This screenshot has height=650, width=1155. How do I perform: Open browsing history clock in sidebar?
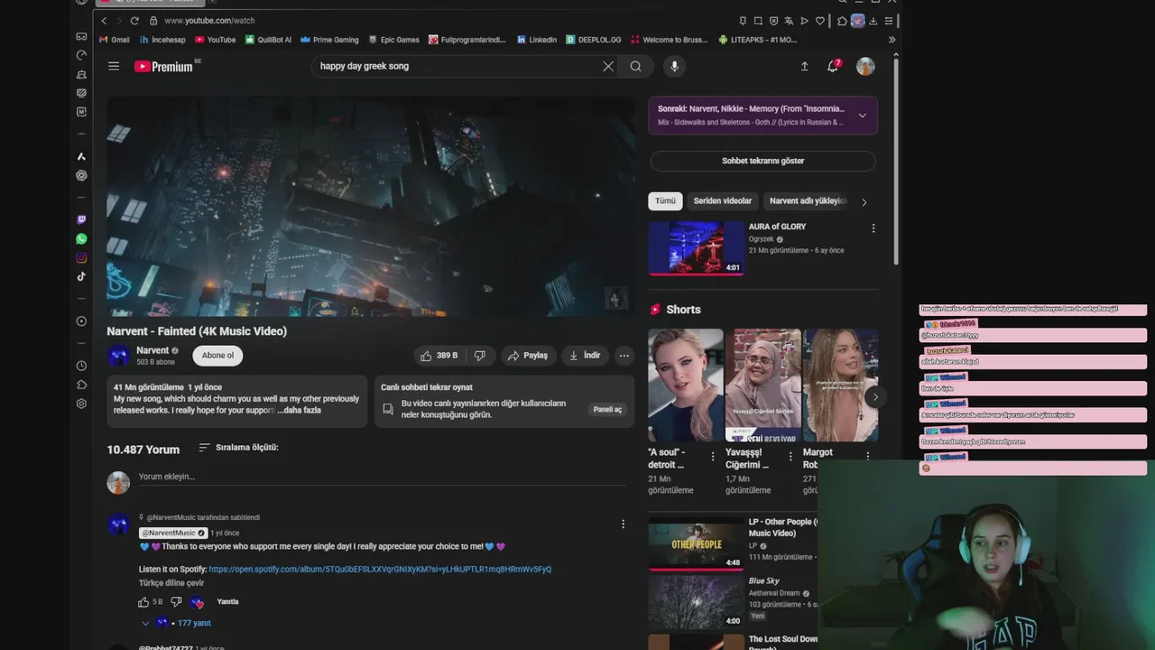[x=81, y=366]
